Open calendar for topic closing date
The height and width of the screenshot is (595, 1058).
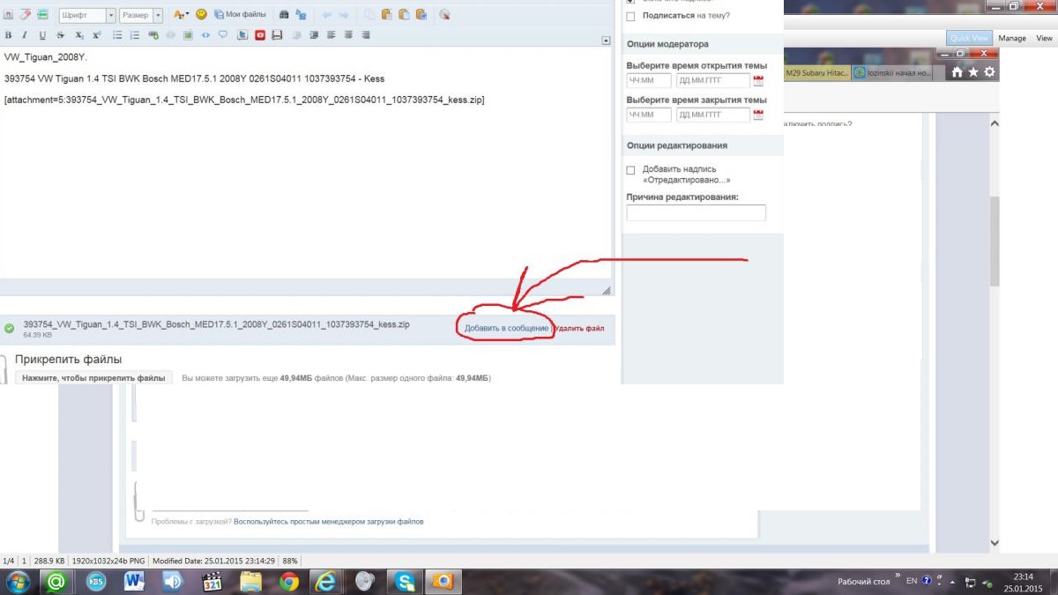click(x=758, y=115)
